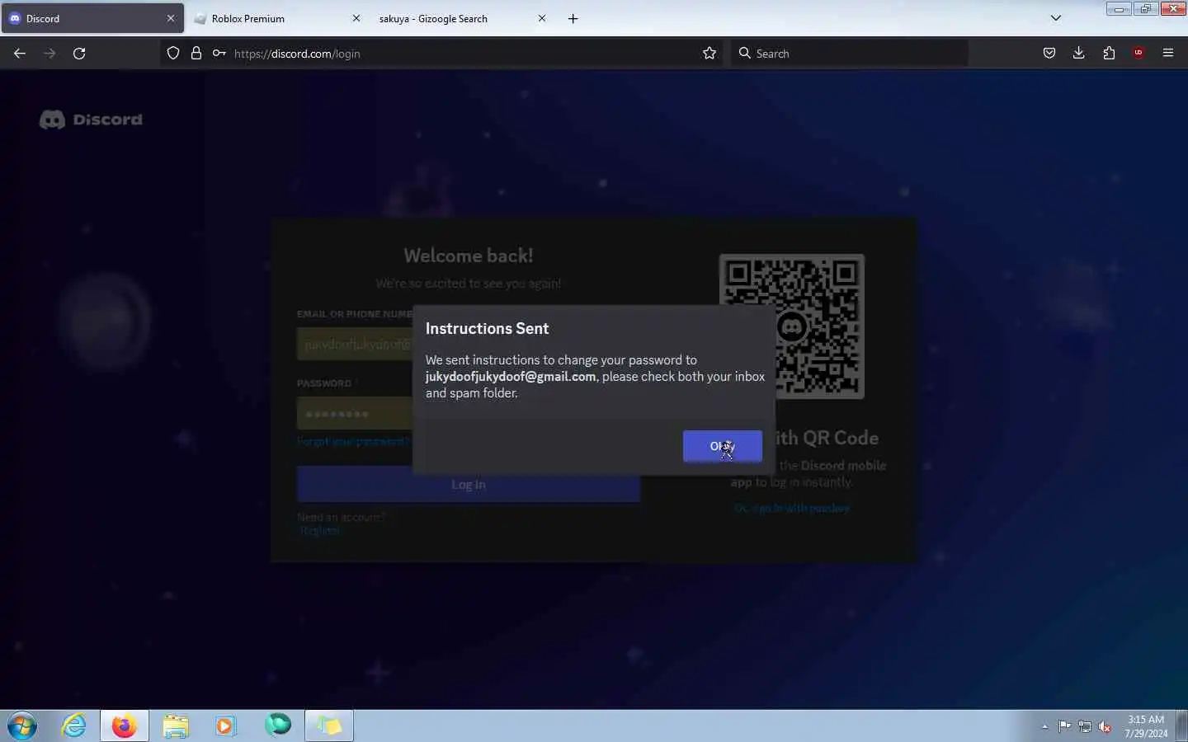Viewport: 1188px width, 742px height.
Task: Click the green round taskbar app icon
Action: [x=278, y=726]
